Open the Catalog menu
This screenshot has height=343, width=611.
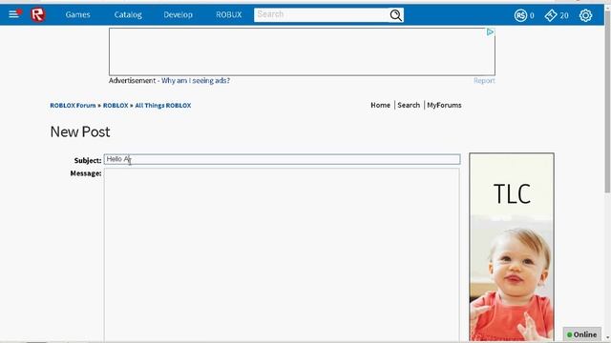coord(128,15)
